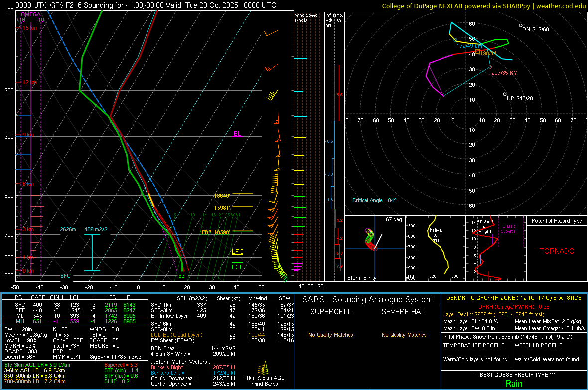Click the Storm Slinky diagram
Screen dimensions: 588x390
tap(374, 248)
